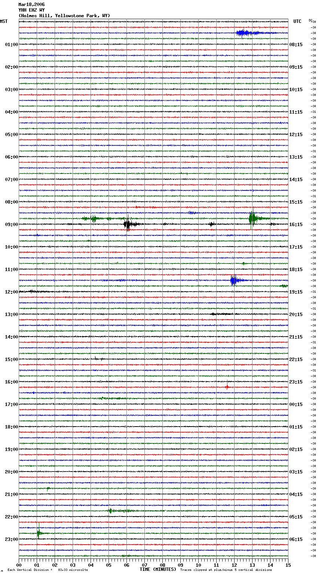Viewport: 318px width, 575px height.
Task: Click the 09 minute tick label
Action: point(180,565)
